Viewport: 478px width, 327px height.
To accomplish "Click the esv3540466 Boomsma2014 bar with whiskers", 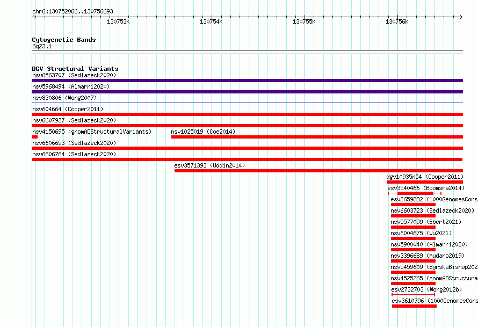I will coord(415,193).
